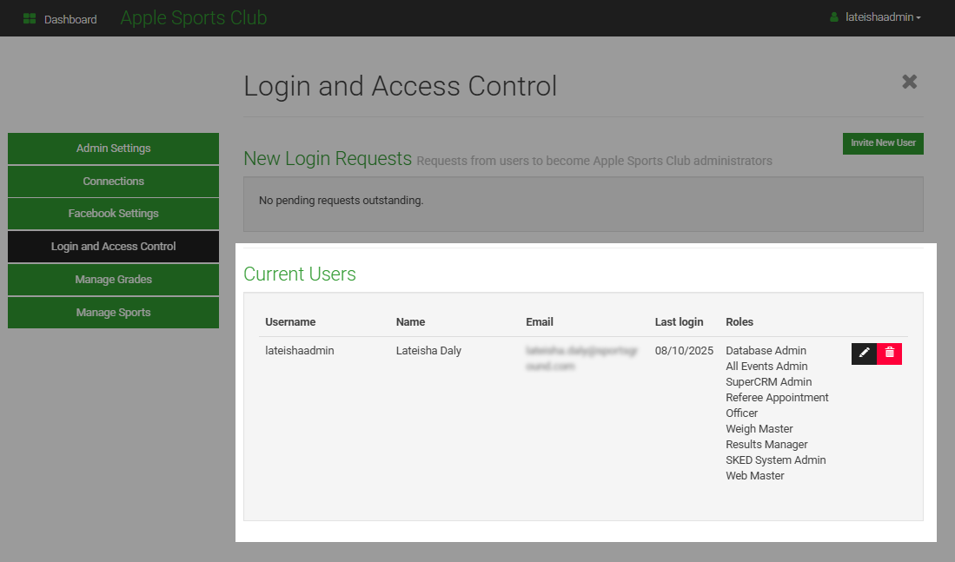Viewport: 955px width, 562px height.
Task: Click the Invite New User button
Action: click(x=883, y=143)
